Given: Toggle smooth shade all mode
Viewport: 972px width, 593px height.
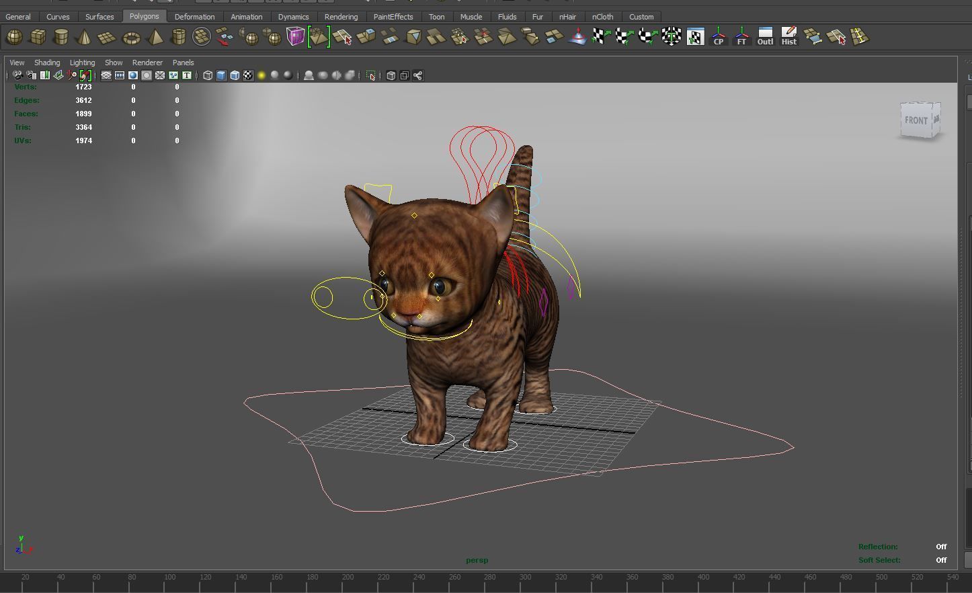Looking at the screenshot, I should [x=221, y=75].
